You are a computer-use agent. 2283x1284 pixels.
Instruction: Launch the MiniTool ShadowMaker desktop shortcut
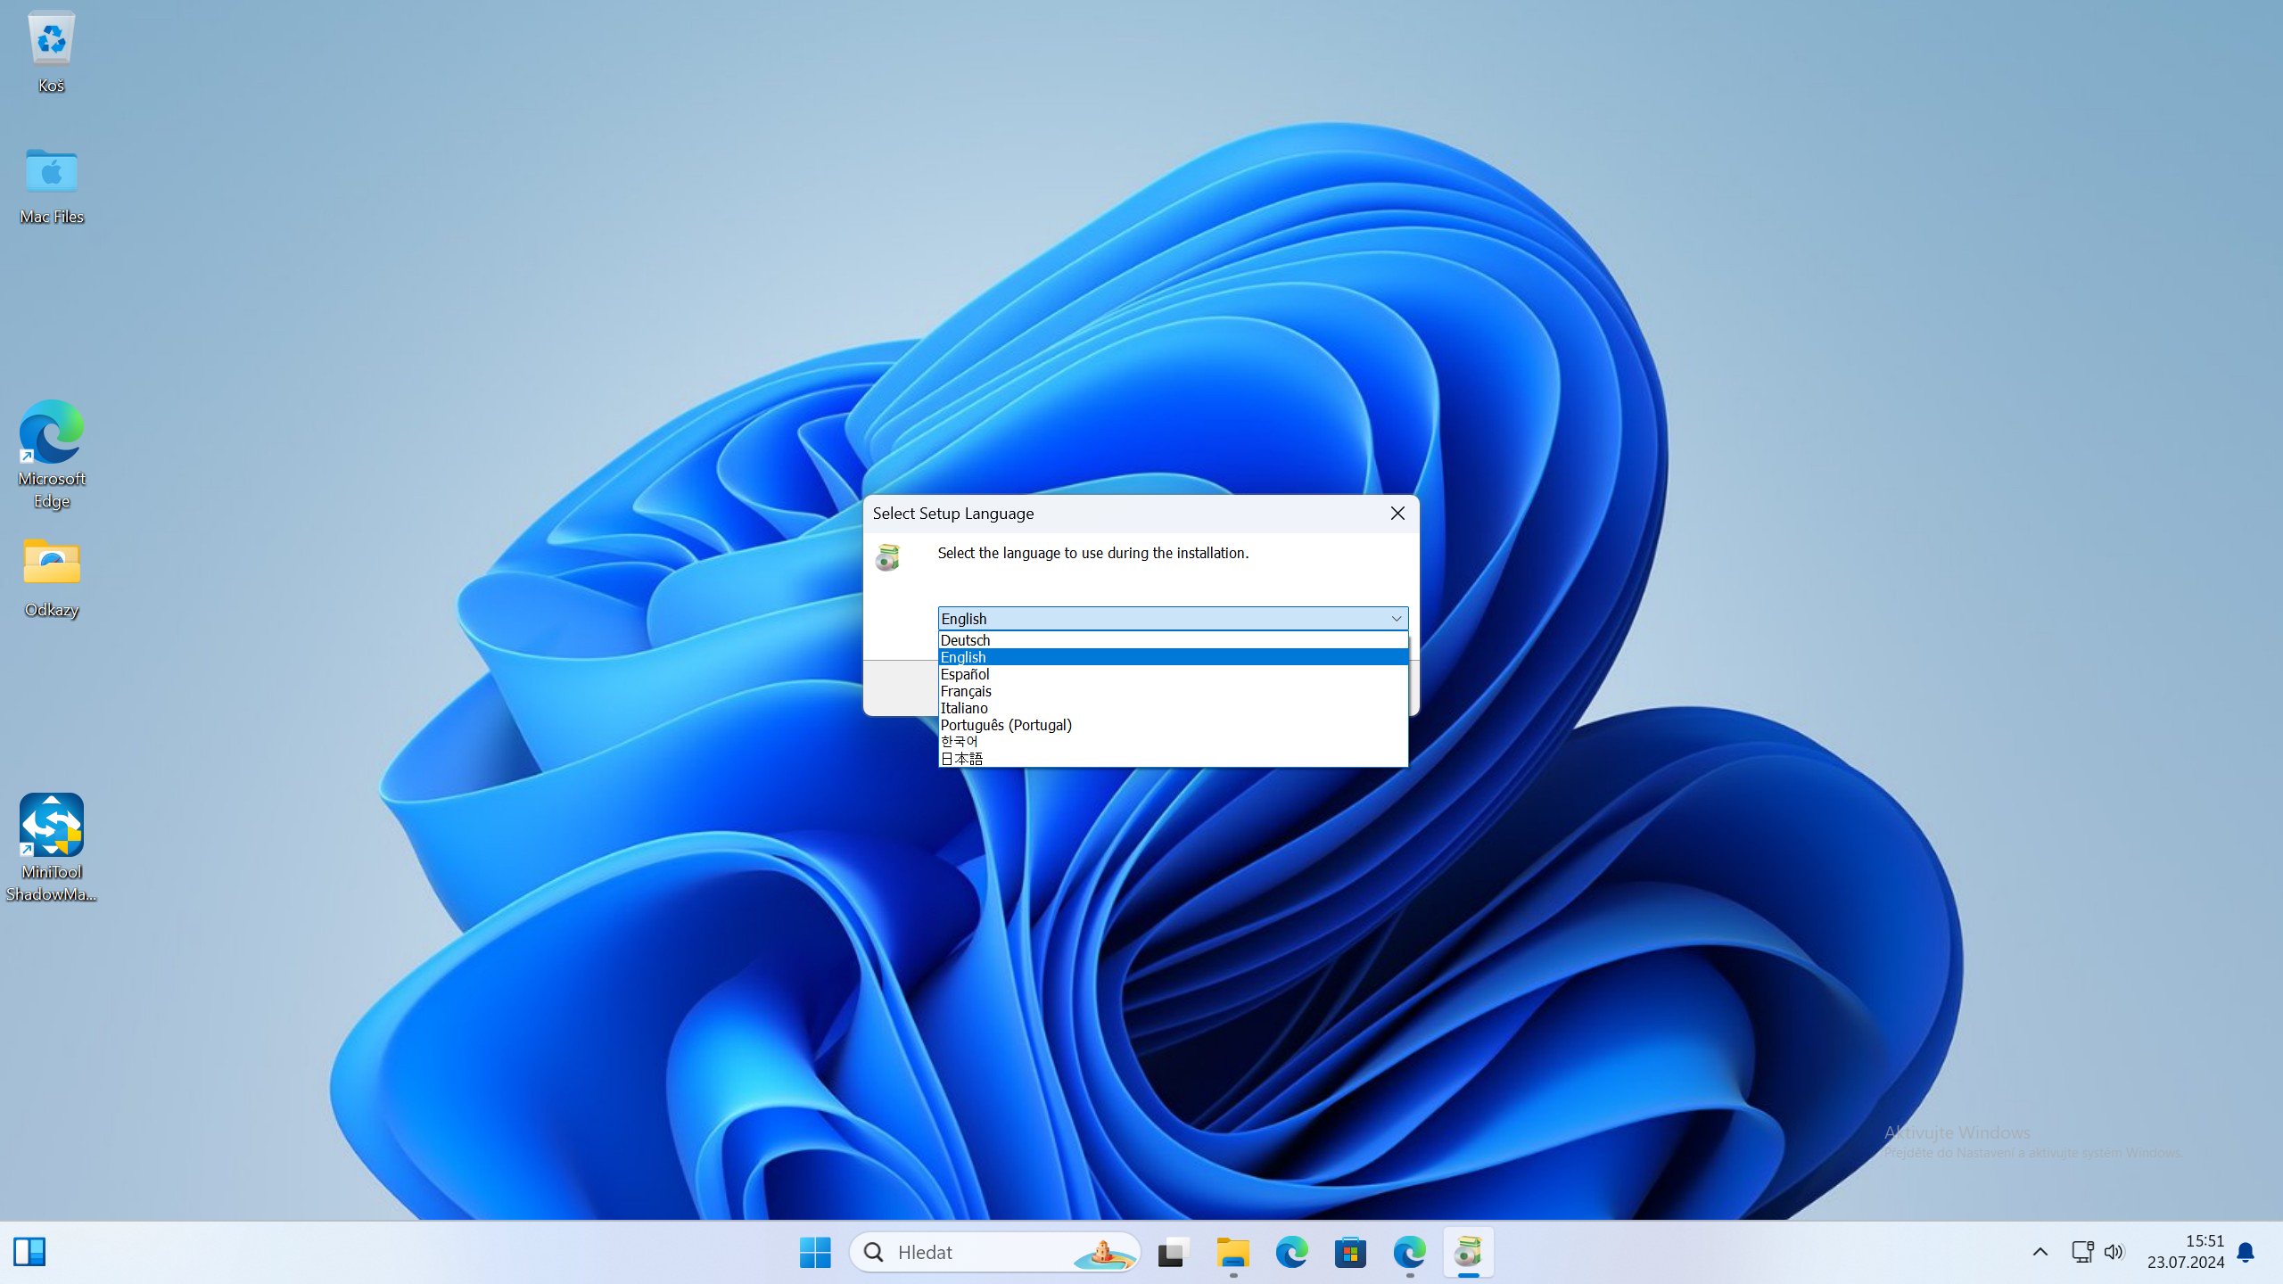tap(51, 826)
